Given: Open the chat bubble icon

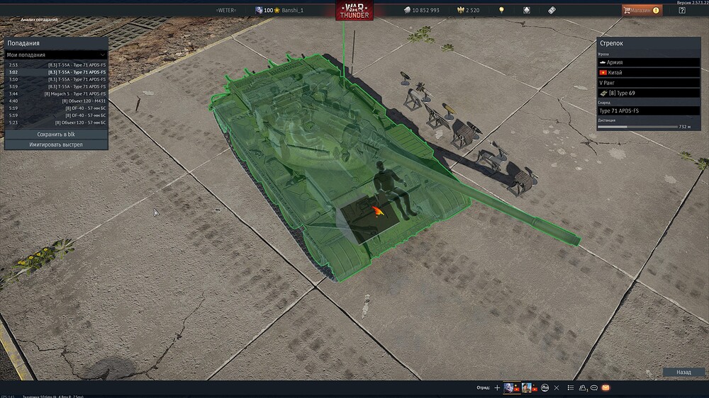Looking at the screenshot, I should (594, 387).
